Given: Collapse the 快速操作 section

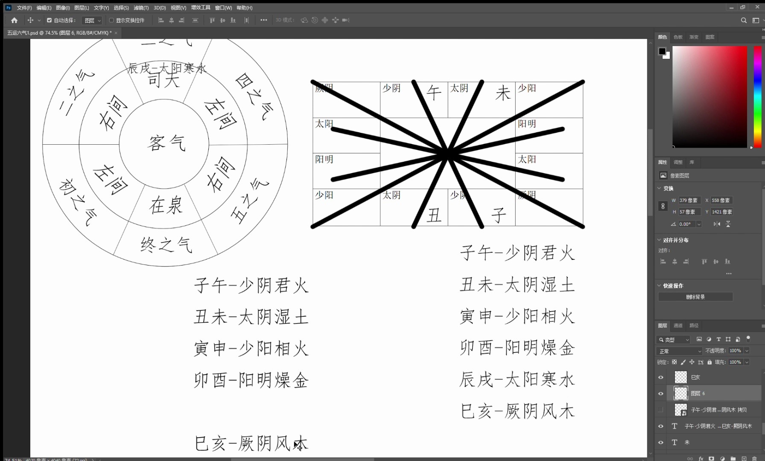Looking at the screenshot, I should pyautogui.click(x=659, y=286).
